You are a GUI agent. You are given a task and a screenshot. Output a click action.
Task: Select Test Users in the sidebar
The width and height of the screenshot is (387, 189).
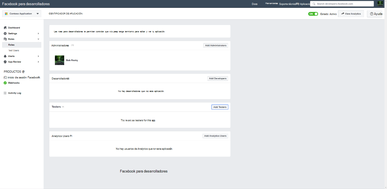coord(14,50)
